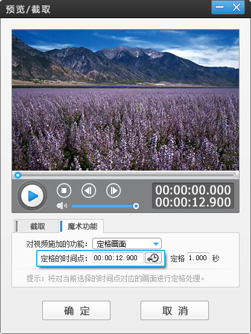Screen dimensions: 251x334
Task: Open the 定格画面 function dropdown
Action: (127, 244)
